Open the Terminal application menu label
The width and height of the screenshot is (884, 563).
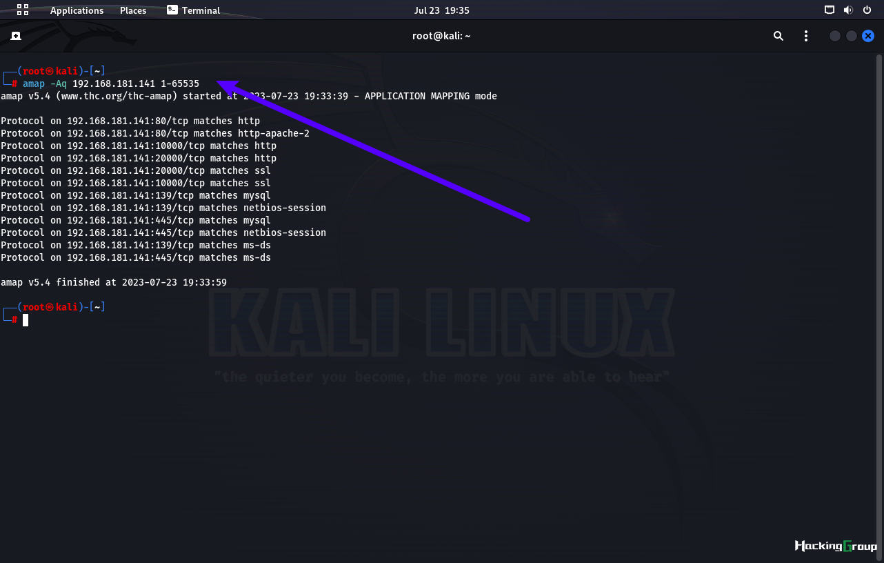tap(201, 10)
